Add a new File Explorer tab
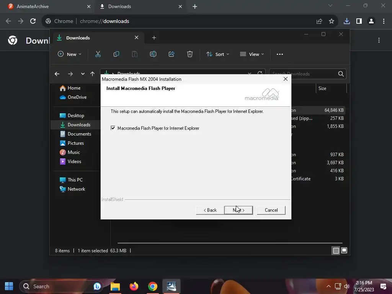 tap(154, 38)
